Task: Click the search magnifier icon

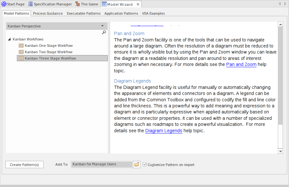Action: click(x=104, y=32)
